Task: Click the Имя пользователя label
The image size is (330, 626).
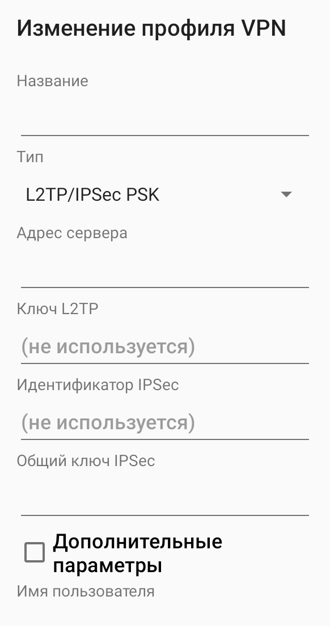Action: (85, 591)
